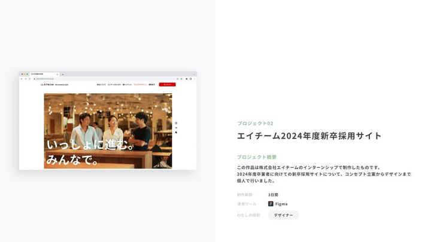Image resolution: width=431 pixels, height=242 pixels.
Task: Open the last nav item before red button
Action: (151, 84)
